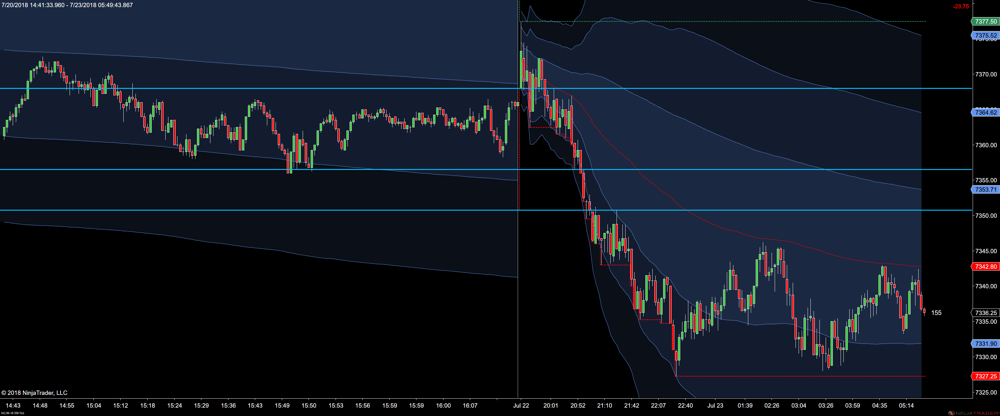This screenshot has width=1000, height=416.
Task: Click the 03:59 time axis label
Action: click(852, 405)
